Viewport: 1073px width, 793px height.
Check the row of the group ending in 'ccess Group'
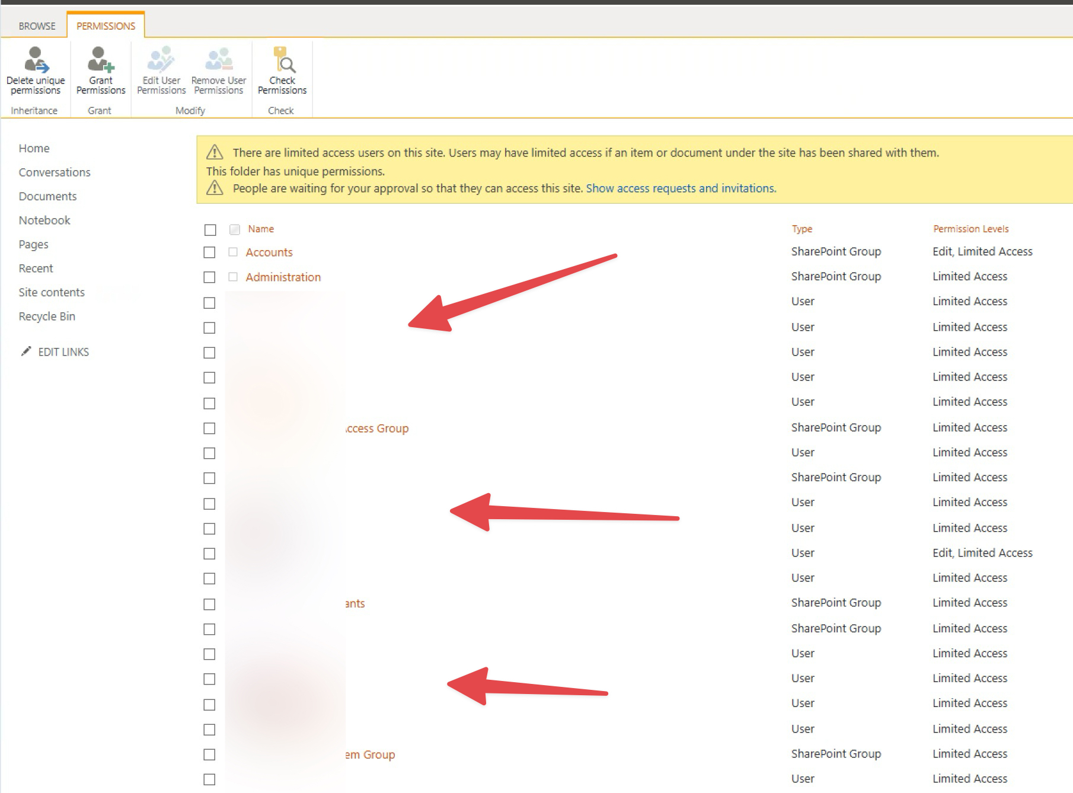click(x=209, y=429)
